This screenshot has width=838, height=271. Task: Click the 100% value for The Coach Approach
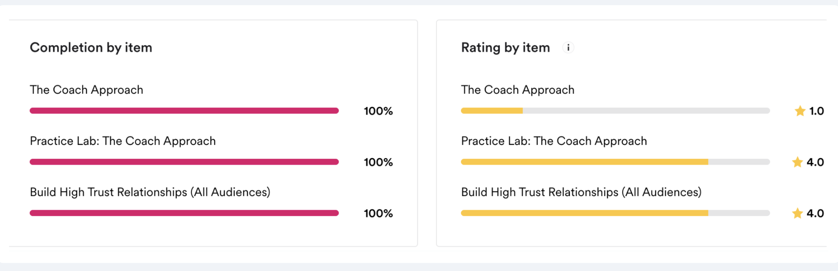pyautogui.click(x=378, y=111)
